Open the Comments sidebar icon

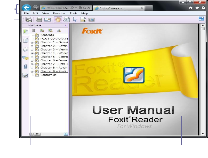pos(26,58)
